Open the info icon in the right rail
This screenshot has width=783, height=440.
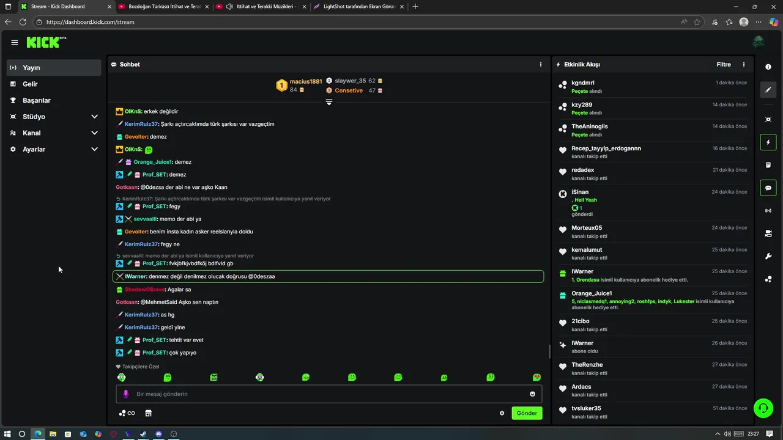pos(768,67)
